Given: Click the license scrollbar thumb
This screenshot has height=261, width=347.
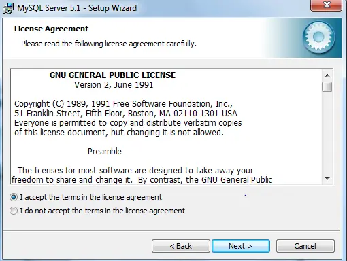Looking at the screenshot, I should click(x=327, y=86).
